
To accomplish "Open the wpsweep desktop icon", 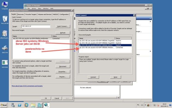I will pyautogui.click(x=5, y=64).
